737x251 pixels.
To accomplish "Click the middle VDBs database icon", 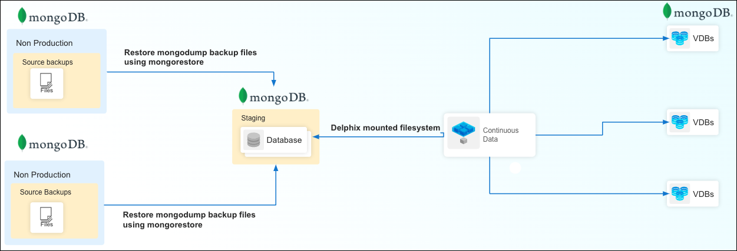I will point(679,122).
